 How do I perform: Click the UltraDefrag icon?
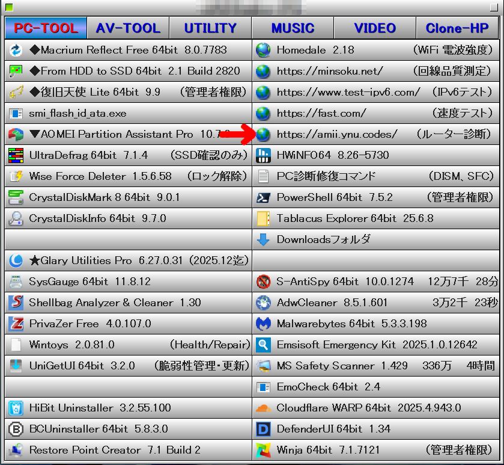pos(16,155)
